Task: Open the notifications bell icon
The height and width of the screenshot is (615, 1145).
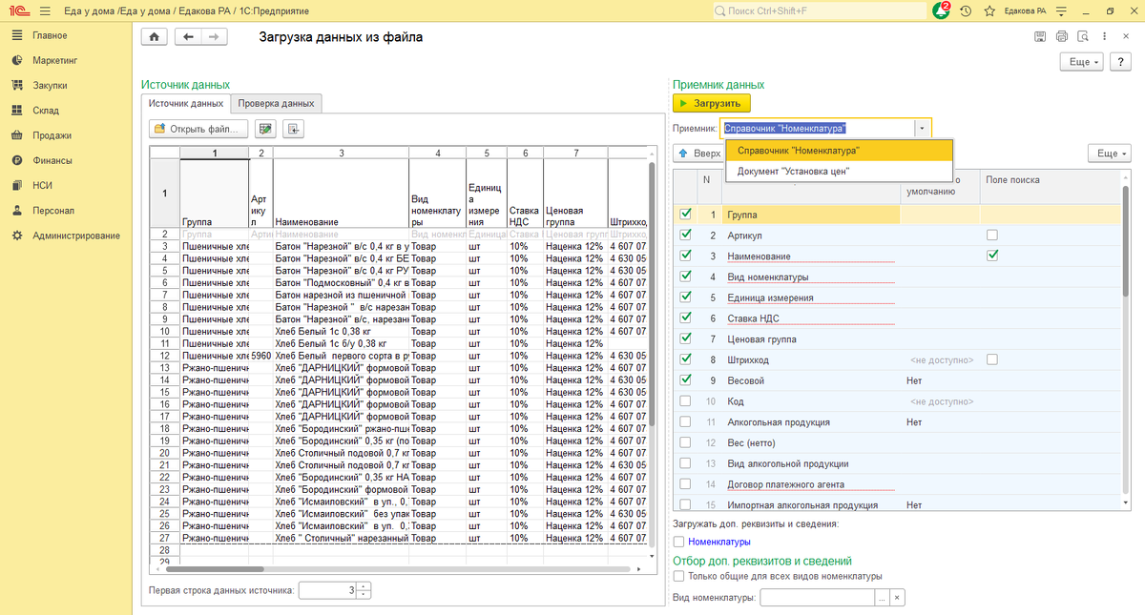Action: point(942,10)
